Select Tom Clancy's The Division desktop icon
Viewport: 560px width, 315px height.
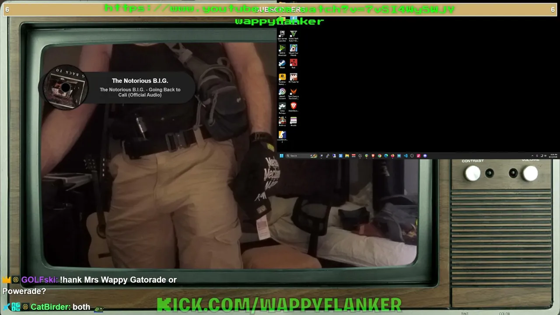(x=294, y=93)
